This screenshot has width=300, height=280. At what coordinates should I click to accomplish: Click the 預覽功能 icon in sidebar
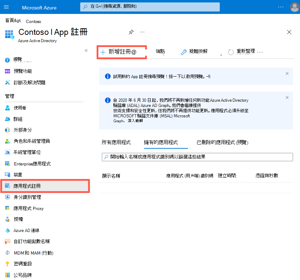pos(7,71)
